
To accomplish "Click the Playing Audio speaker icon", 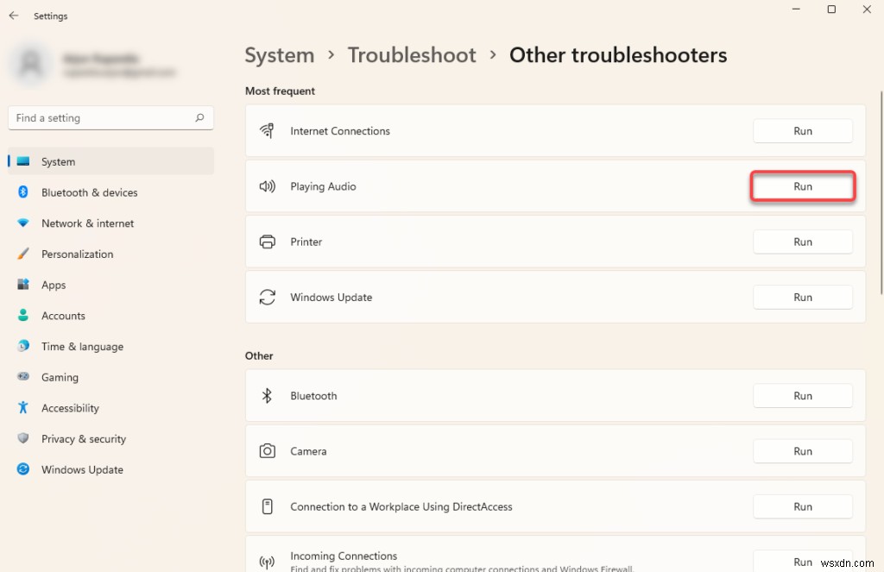I will (267, 185).
